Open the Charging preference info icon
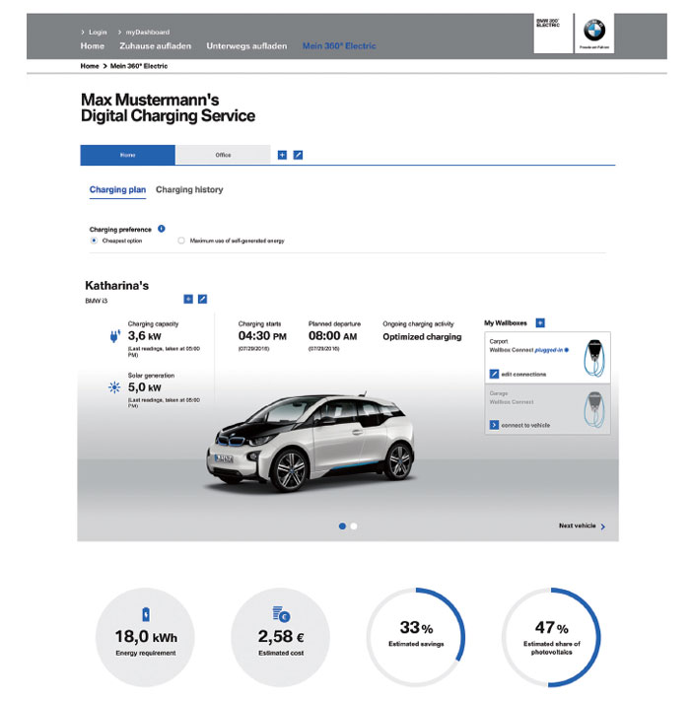The height and width of the screenshot is (701, 690). [162, 229]
